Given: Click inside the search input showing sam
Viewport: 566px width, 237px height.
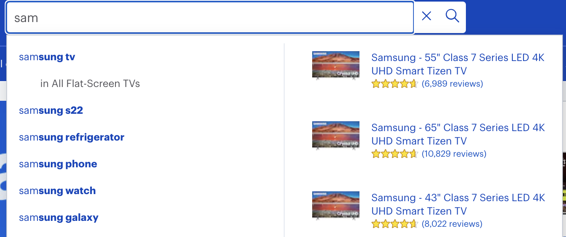Looking at the screenshot, I should pos(209,17).
